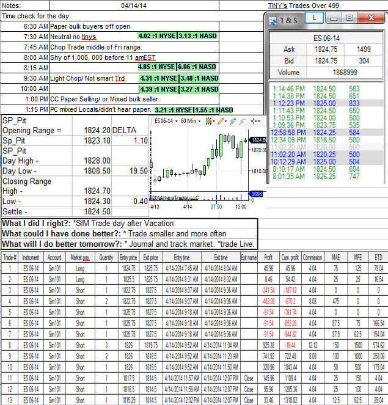Select the T&S row at 10:12:29 AM

click(x=326, y=162)
